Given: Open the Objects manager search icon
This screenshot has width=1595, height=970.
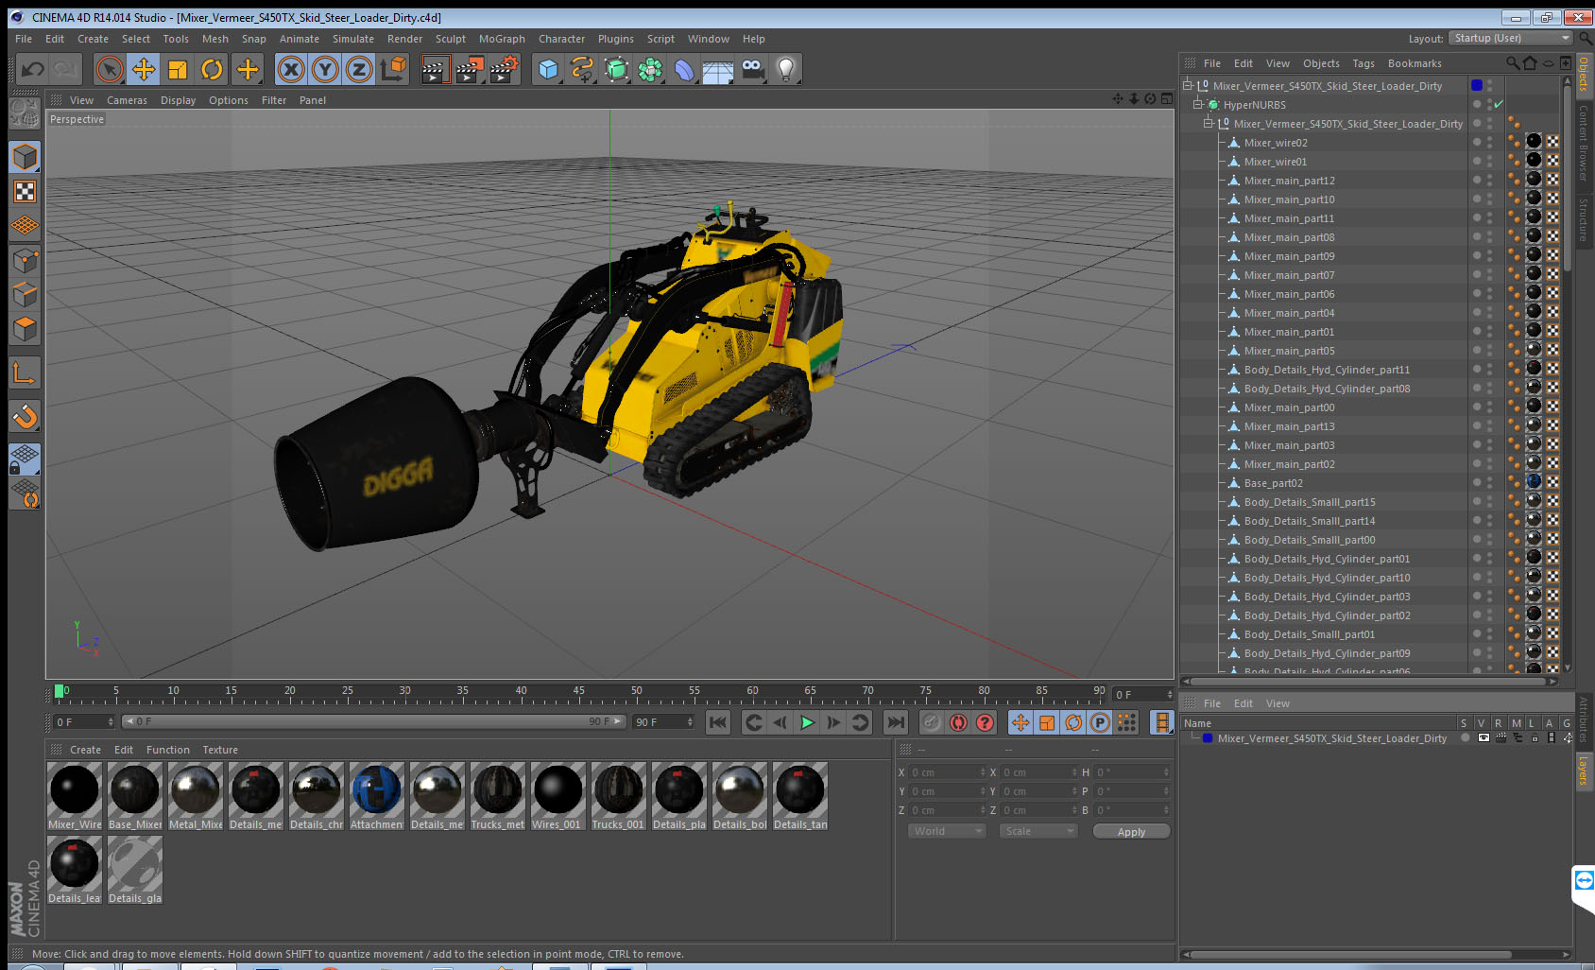Looking at the screenshot, I should pyautogui.click(x=1513, y=63).
